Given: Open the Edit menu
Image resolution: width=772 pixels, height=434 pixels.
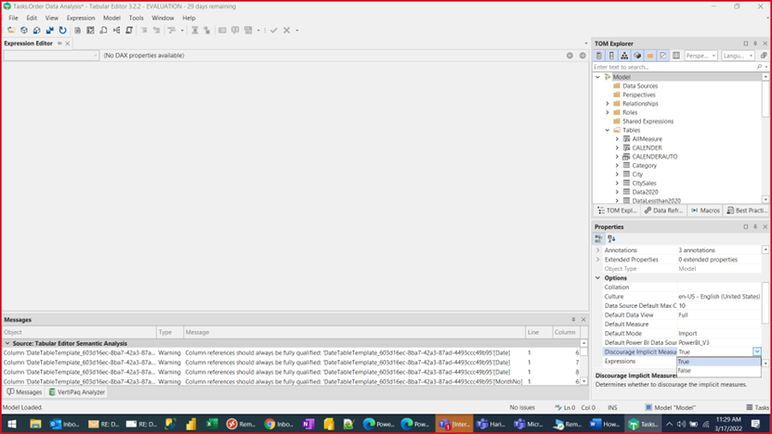Looking at the screenshot, I should coord(32,18).
